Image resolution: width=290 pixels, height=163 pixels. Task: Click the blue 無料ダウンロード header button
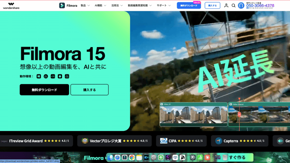[x=188, y=5]
